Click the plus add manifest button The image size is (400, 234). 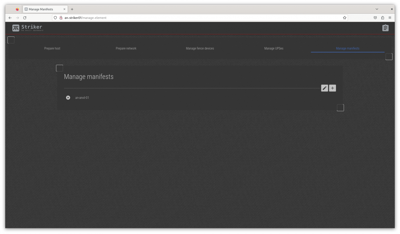click(x=332, y=88)
